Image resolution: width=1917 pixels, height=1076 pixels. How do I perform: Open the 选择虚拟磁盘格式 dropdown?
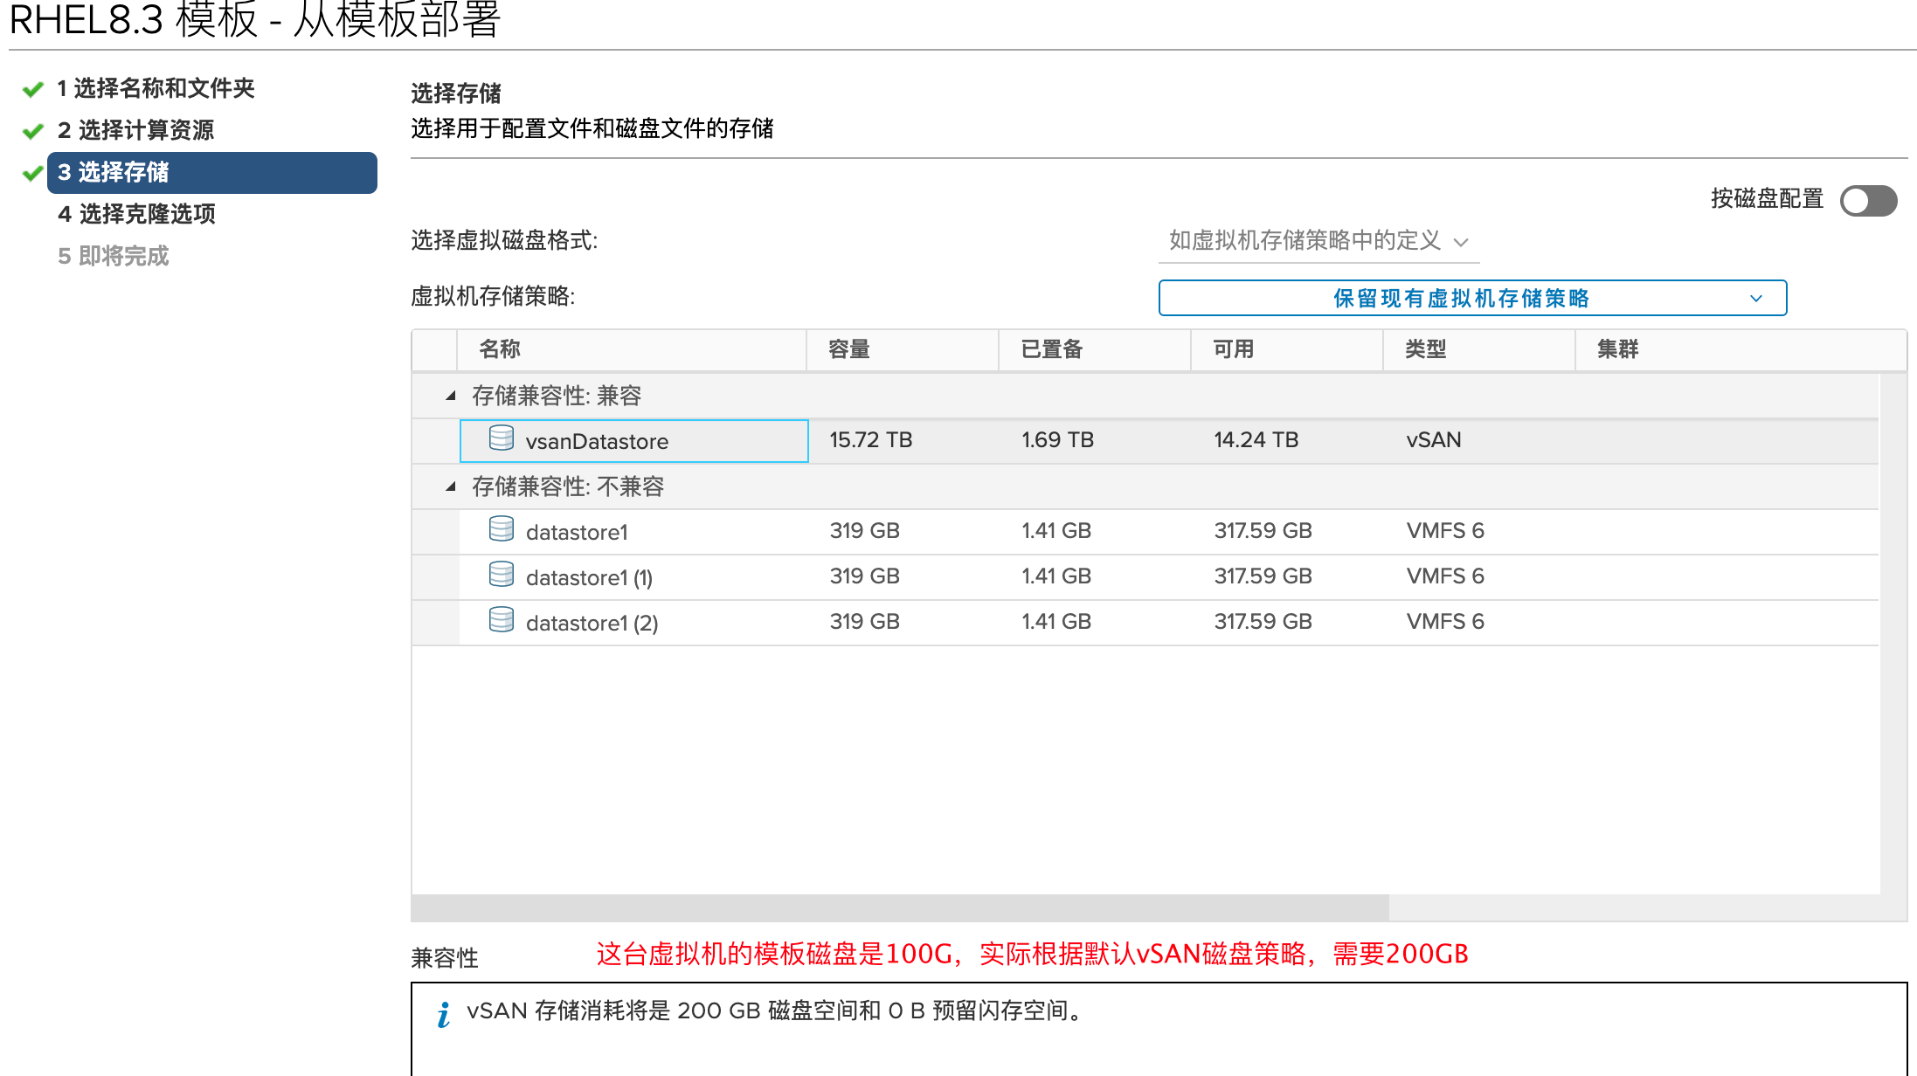1318,241
